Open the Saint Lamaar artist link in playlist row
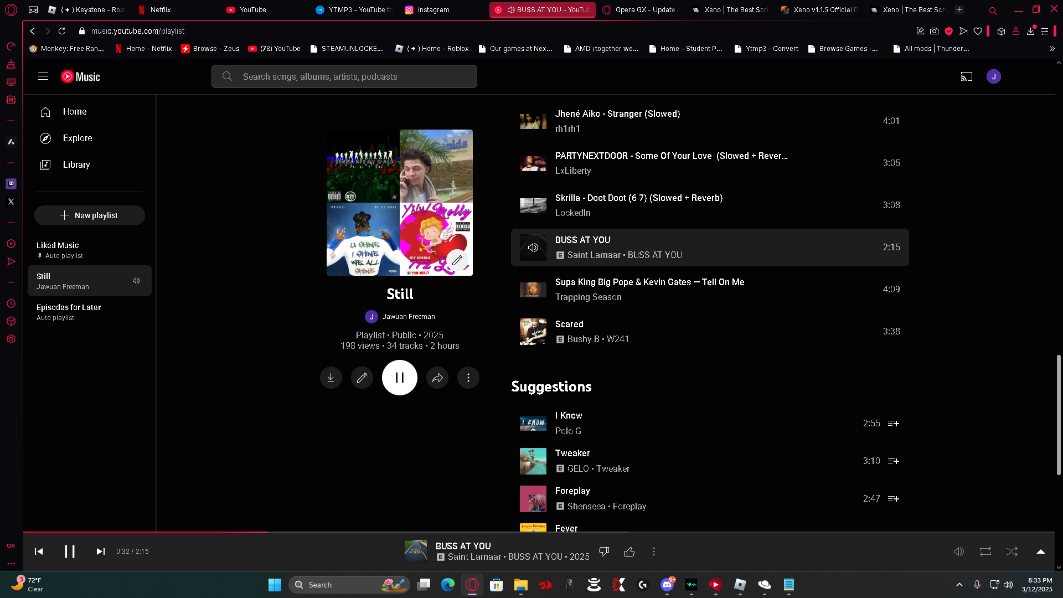Screen dimensions: 1063x598 coord(594,255)
